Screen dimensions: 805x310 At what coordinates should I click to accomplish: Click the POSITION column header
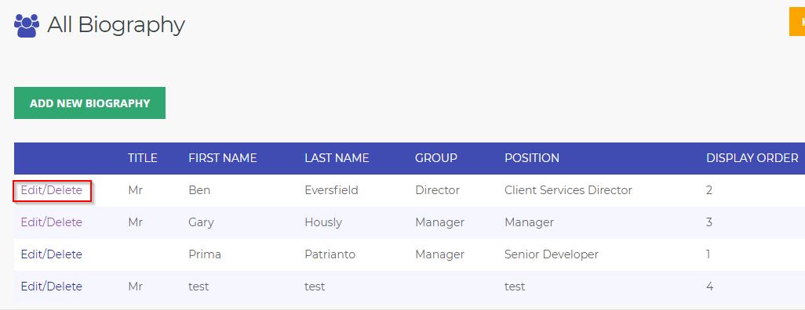click(532, 158)
